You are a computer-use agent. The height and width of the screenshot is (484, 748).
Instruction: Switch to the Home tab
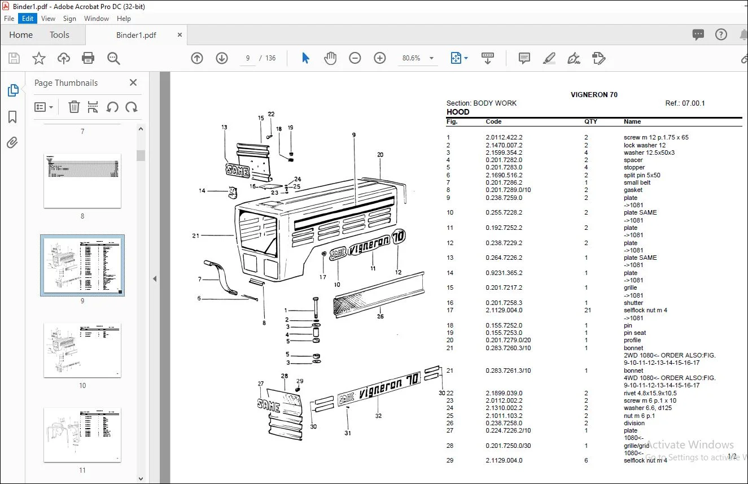[21, 34]
